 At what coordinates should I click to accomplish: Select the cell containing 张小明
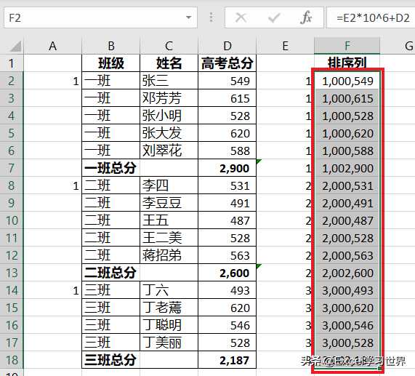click(169, 116)
